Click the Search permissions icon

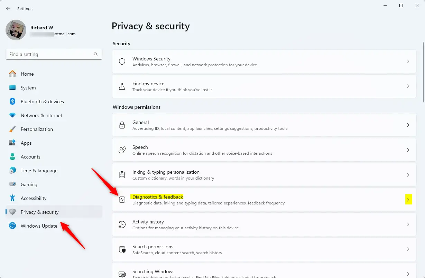click(122, 249)
